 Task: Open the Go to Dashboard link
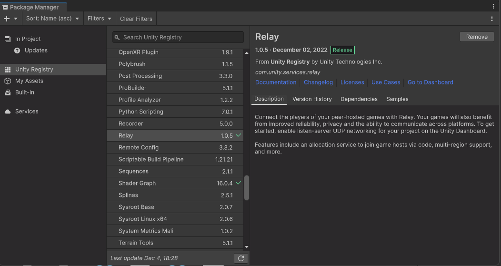pos(431,82)
